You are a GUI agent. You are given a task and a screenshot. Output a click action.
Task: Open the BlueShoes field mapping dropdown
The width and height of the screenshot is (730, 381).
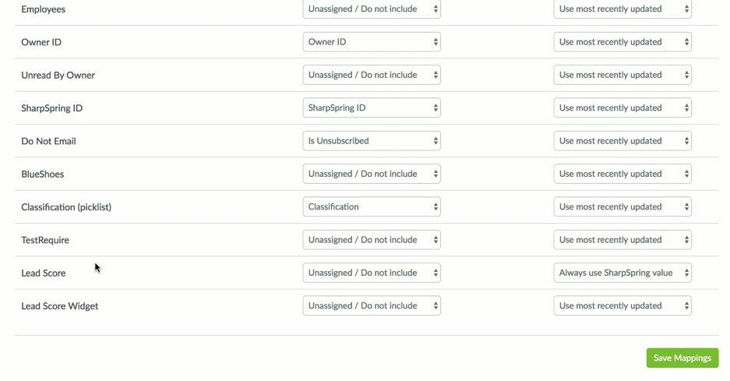pyautogui.click(x=372, y=174)
